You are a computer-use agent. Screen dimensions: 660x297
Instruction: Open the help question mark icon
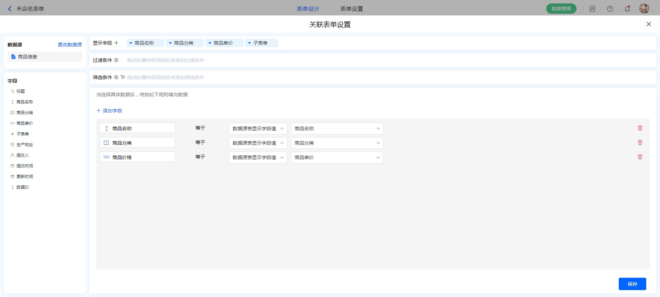point(610,9)
